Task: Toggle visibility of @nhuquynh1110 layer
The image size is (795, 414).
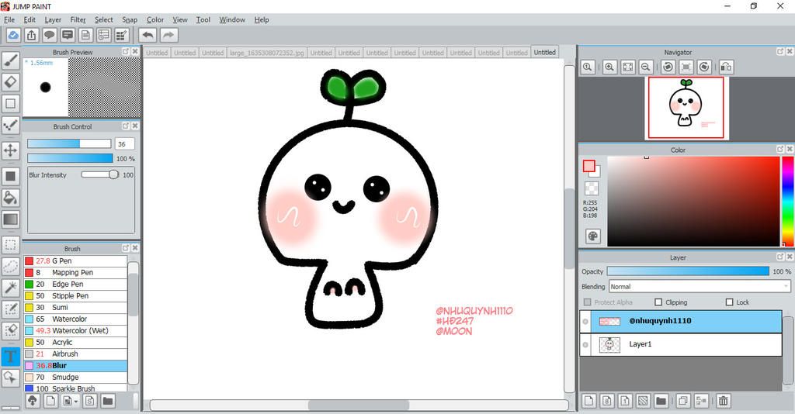Action: (585, 322)
